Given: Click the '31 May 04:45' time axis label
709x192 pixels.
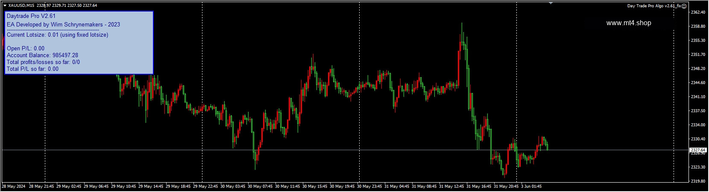Looking at the screenshot, I should coord(397,187).
